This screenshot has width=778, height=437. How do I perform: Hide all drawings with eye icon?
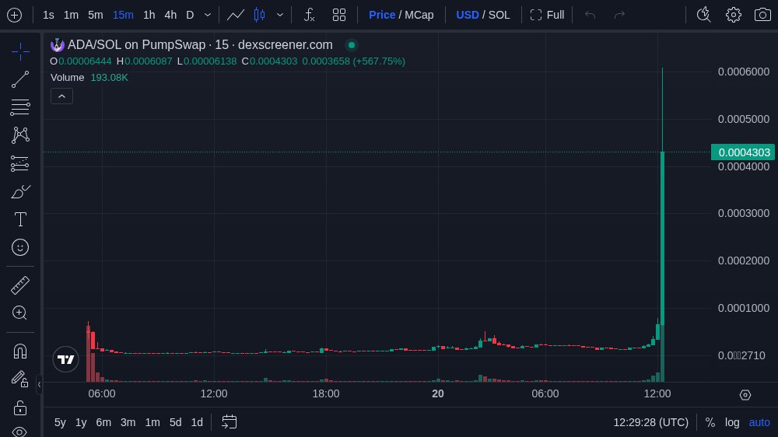point(20,431)
